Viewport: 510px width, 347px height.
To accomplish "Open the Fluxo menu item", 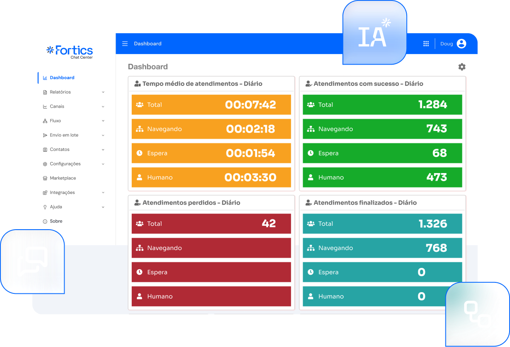I will point(55,121).
